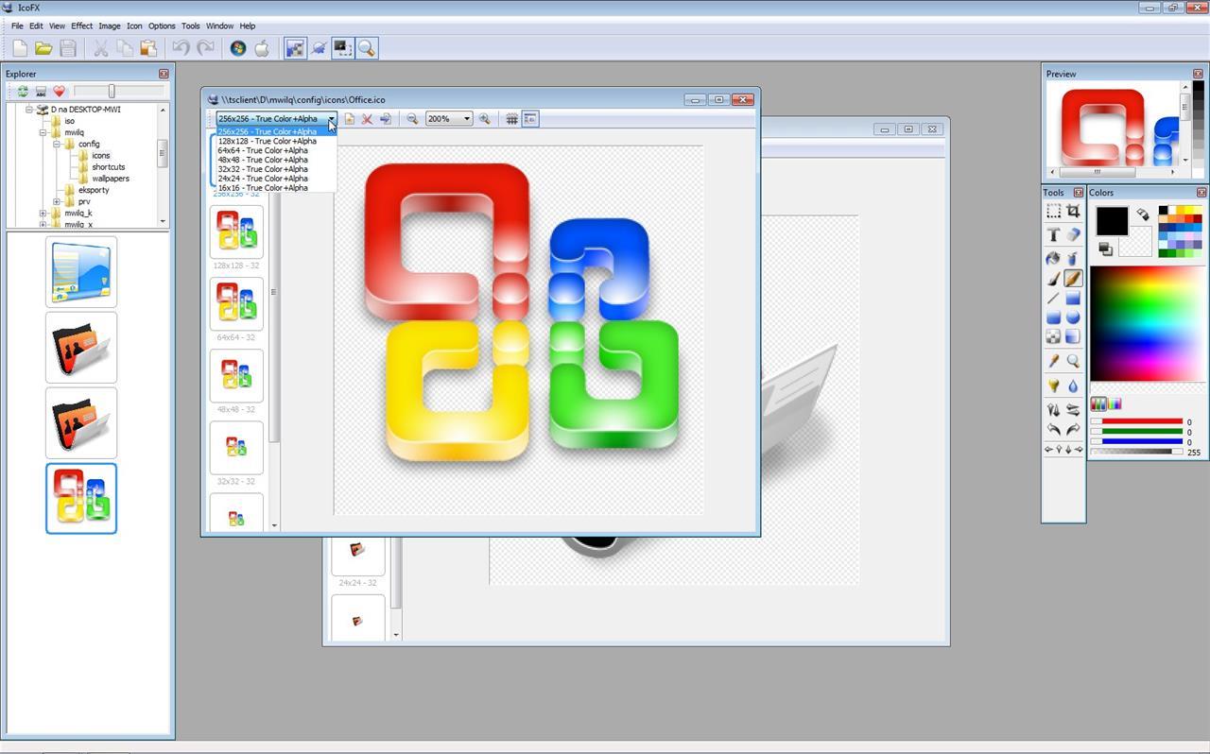Open the Options menu

pyautogui.click(x=162, y=26)
